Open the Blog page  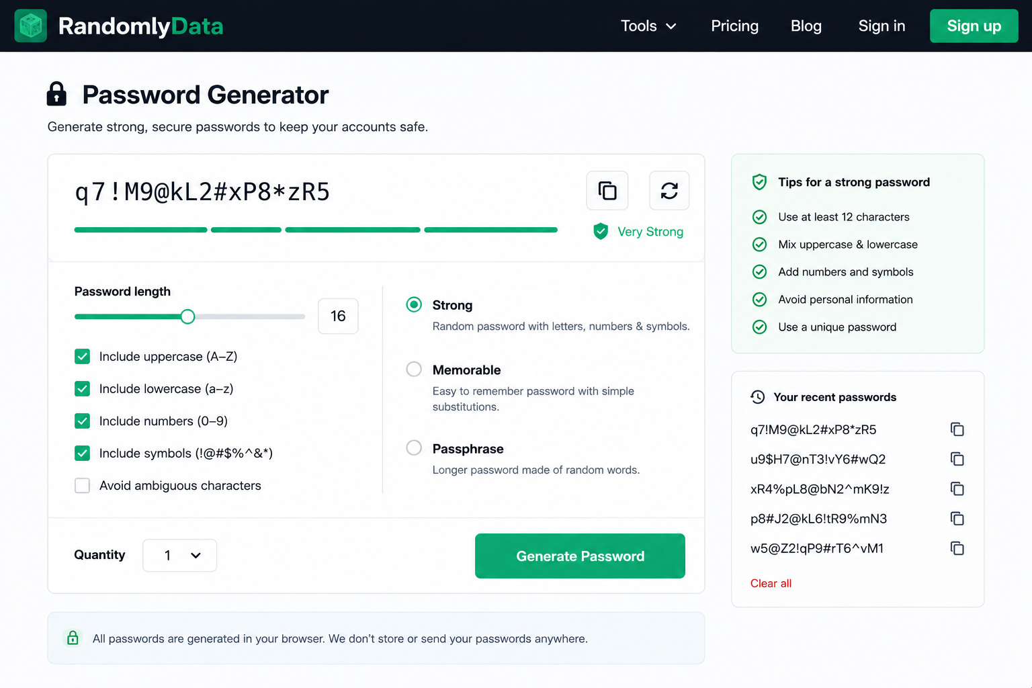coord(806,26)
